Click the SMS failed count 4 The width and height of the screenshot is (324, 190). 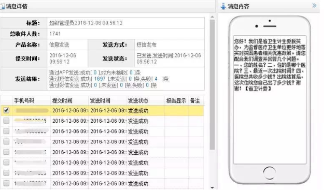(x=156, y=79)
